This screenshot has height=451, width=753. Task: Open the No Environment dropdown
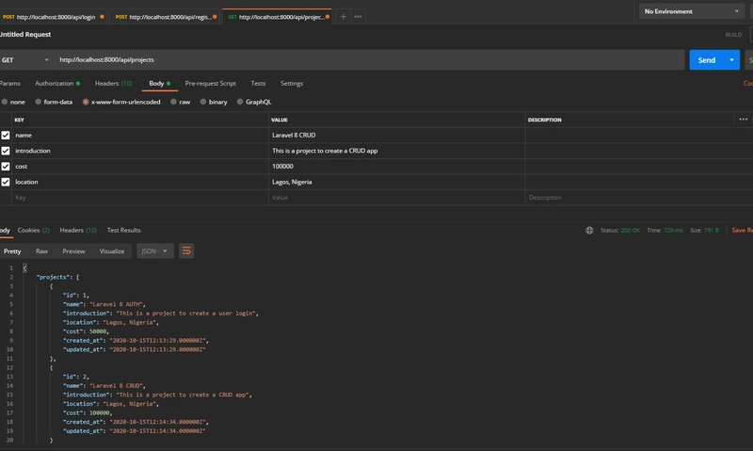click(x=692, y=11)
